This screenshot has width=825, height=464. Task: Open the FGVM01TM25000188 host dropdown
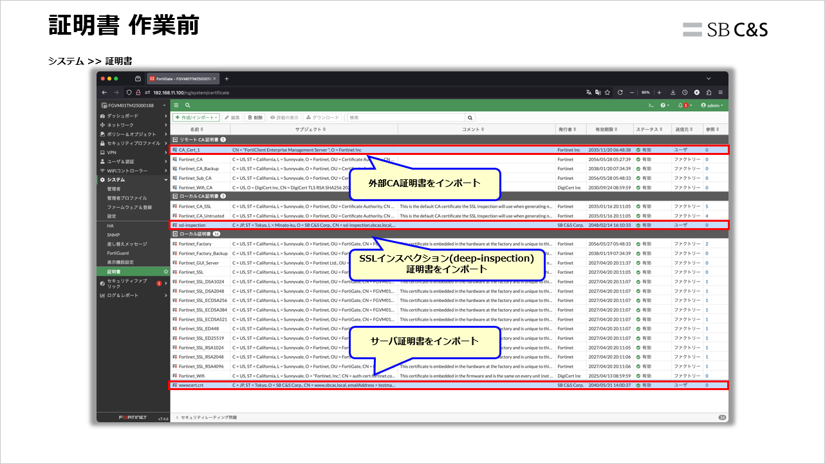point(133,105)
